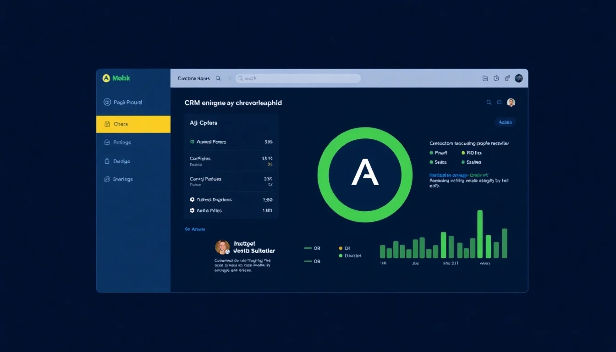Click the Cvictine Nones label in top bar
The image size is (616, 352).
click(193, 78)
